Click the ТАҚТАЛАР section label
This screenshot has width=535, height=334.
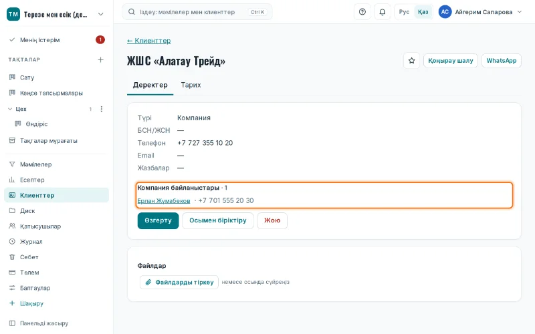point(24,59)
